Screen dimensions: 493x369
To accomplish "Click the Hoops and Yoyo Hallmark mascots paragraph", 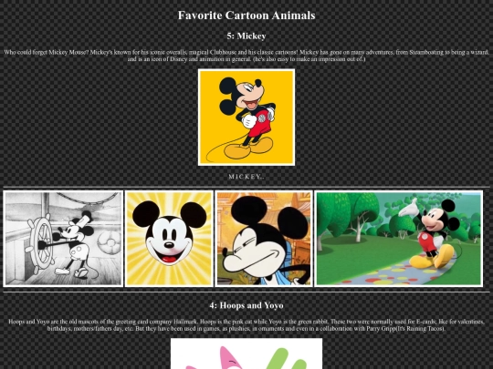I will (x=246, y=325).
